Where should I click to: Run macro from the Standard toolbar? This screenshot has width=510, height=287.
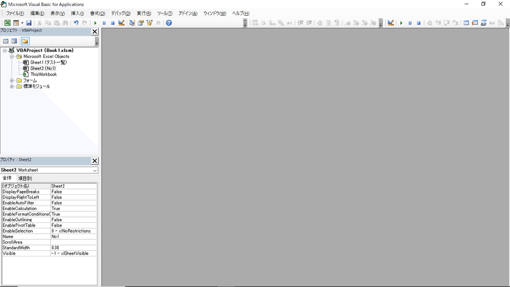pyautogui.click(x=95, y=23)
